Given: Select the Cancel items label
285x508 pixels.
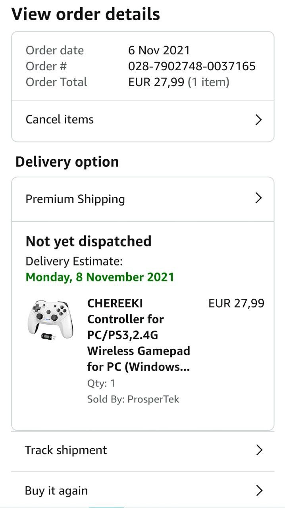Looking at the screenshot, I should pos(60,119).
